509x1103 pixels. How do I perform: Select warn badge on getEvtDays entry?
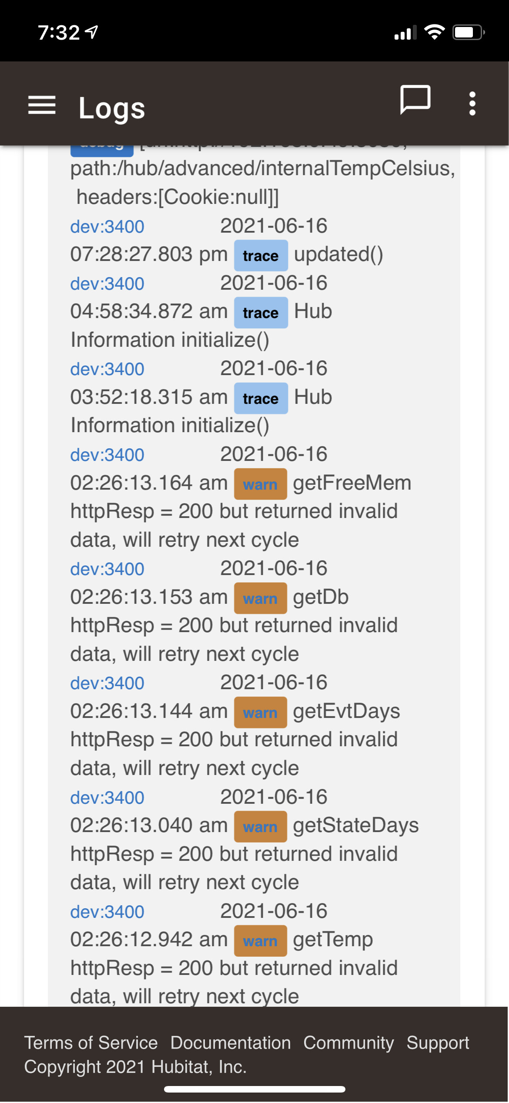tap(260, 713)
